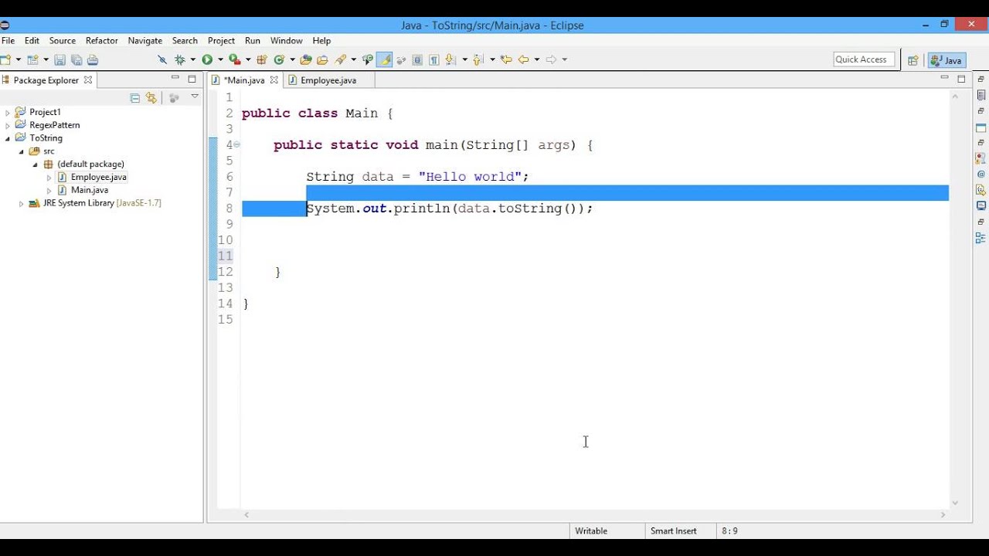
Task: Click the Open Perspective icon
Action: [913, 59]
